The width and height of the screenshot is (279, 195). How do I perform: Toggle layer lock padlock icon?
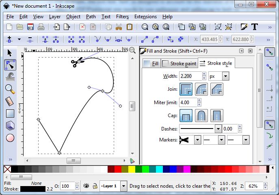95,186
